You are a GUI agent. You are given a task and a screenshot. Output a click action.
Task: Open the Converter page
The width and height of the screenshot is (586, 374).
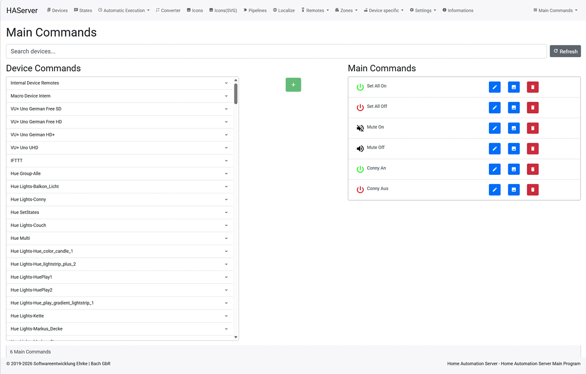click(x=168, y=10)
